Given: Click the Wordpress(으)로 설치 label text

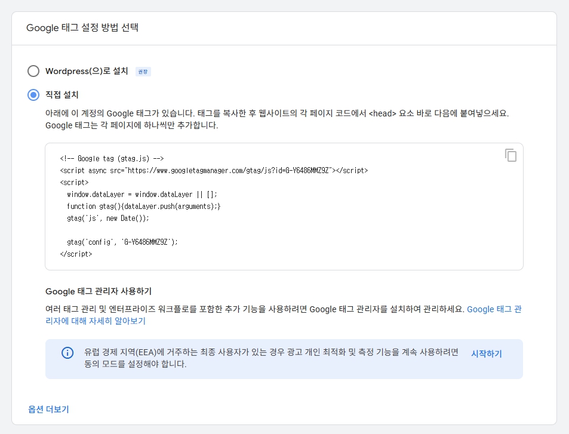Looking at the screenshot, I should [x=87, y=71].
